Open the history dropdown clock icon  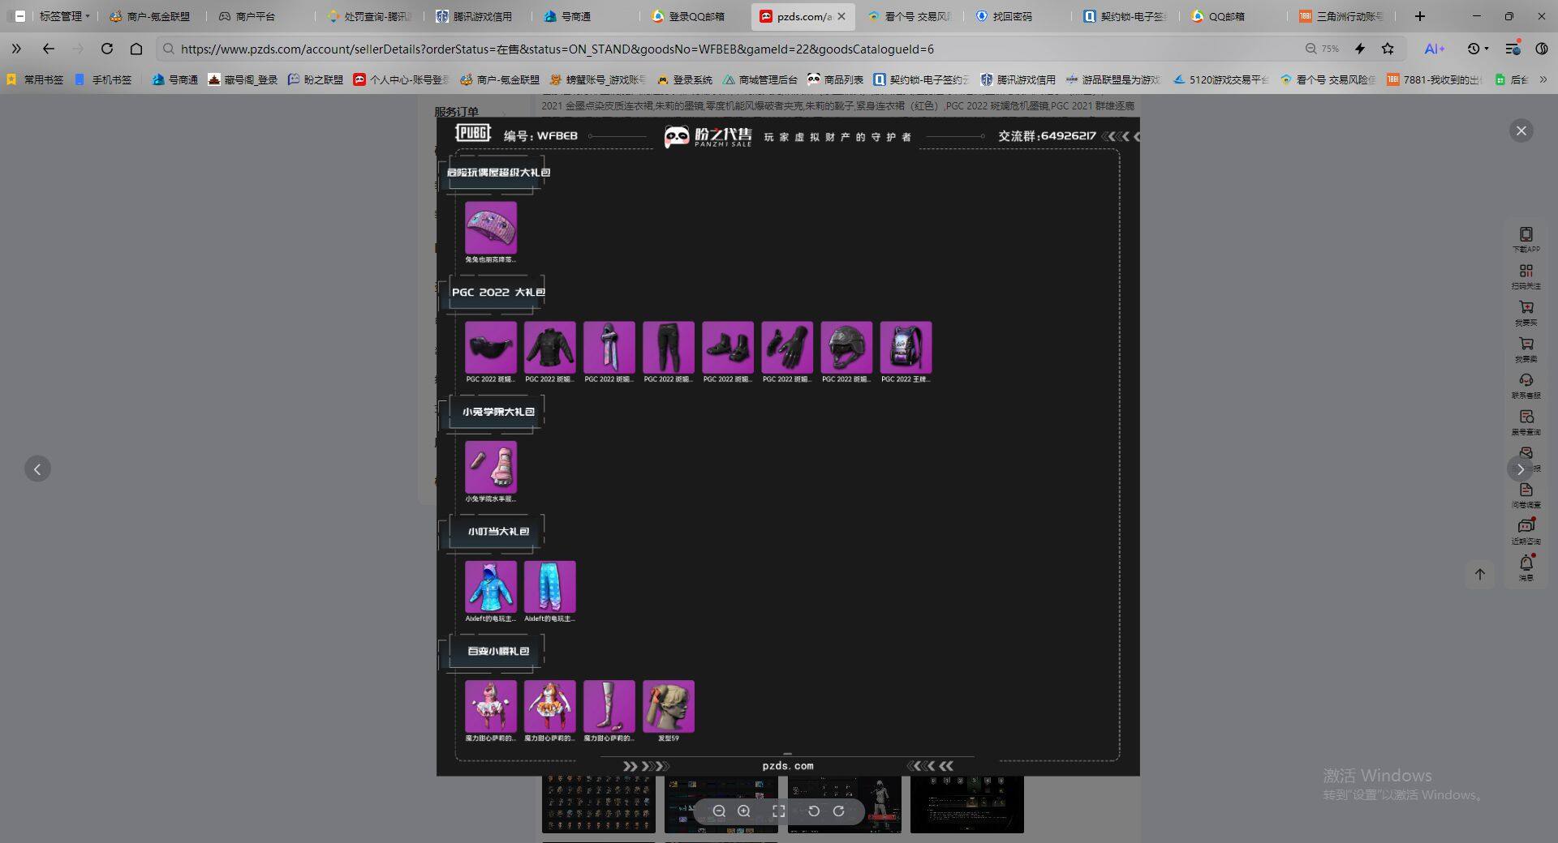[x=1478, y=49]
